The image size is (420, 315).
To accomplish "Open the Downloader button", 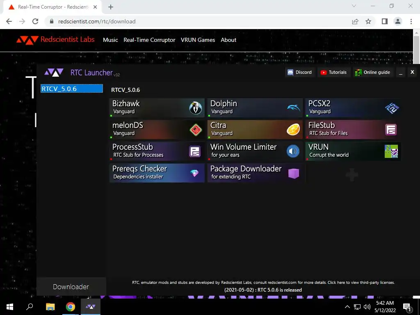I will coord(71,287).
